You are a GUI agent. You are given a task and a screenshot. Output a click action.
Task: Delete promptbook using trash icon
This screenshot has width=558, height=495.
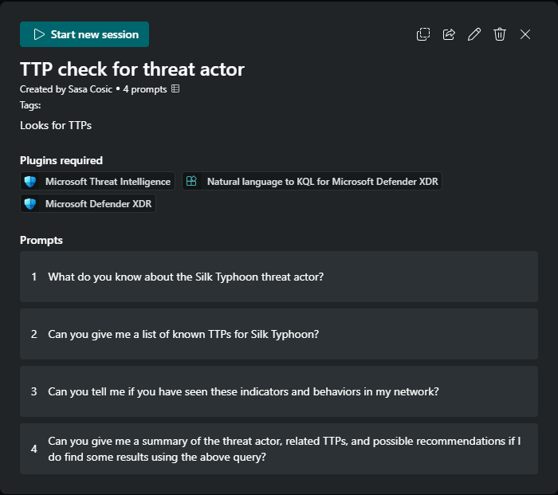coord(500,34)
